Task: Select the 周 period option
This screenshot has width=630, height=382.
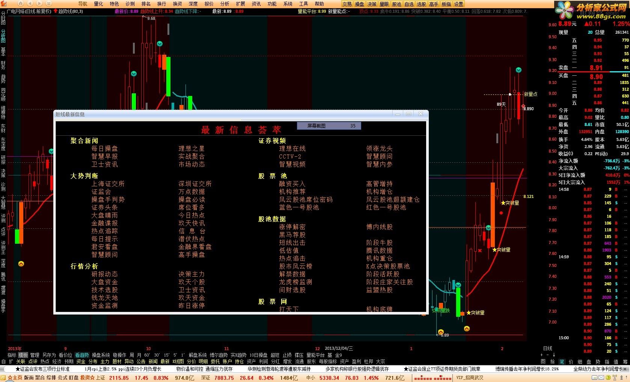Action: 132,355
